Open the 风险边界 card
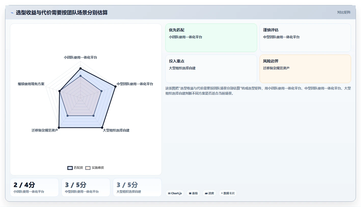The image size is (361, 207). (305, 69)
